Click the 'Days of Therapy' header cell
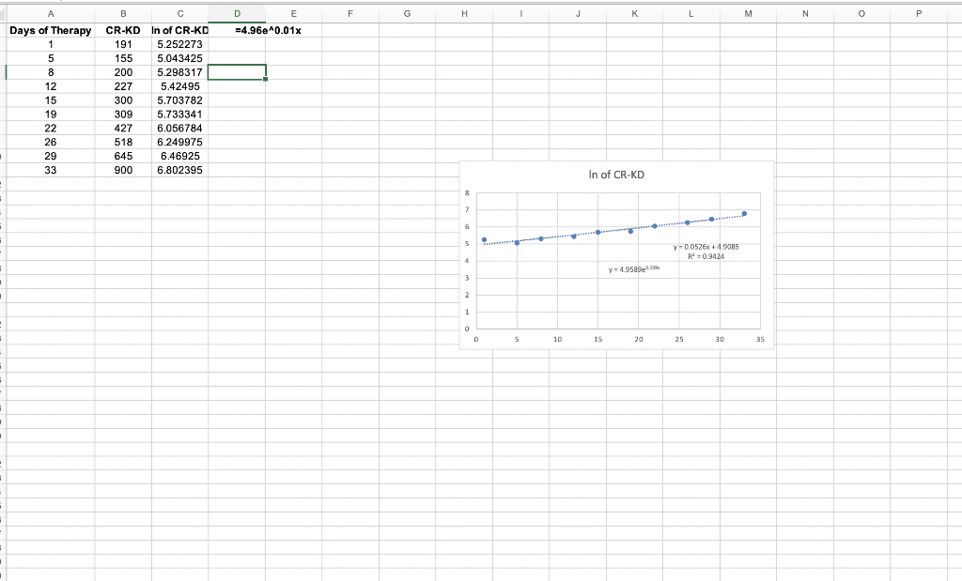Screen dimensions: 962x581 (x=51, y=30)
